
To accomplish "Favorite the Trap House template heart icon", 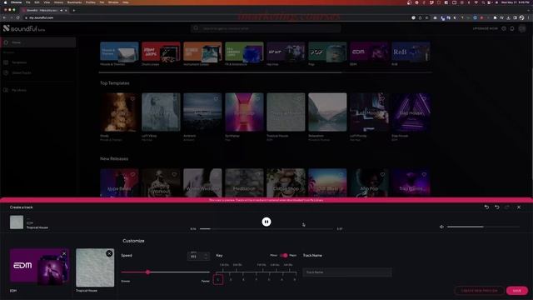I will pyautogui.click(x=424, y=99).
